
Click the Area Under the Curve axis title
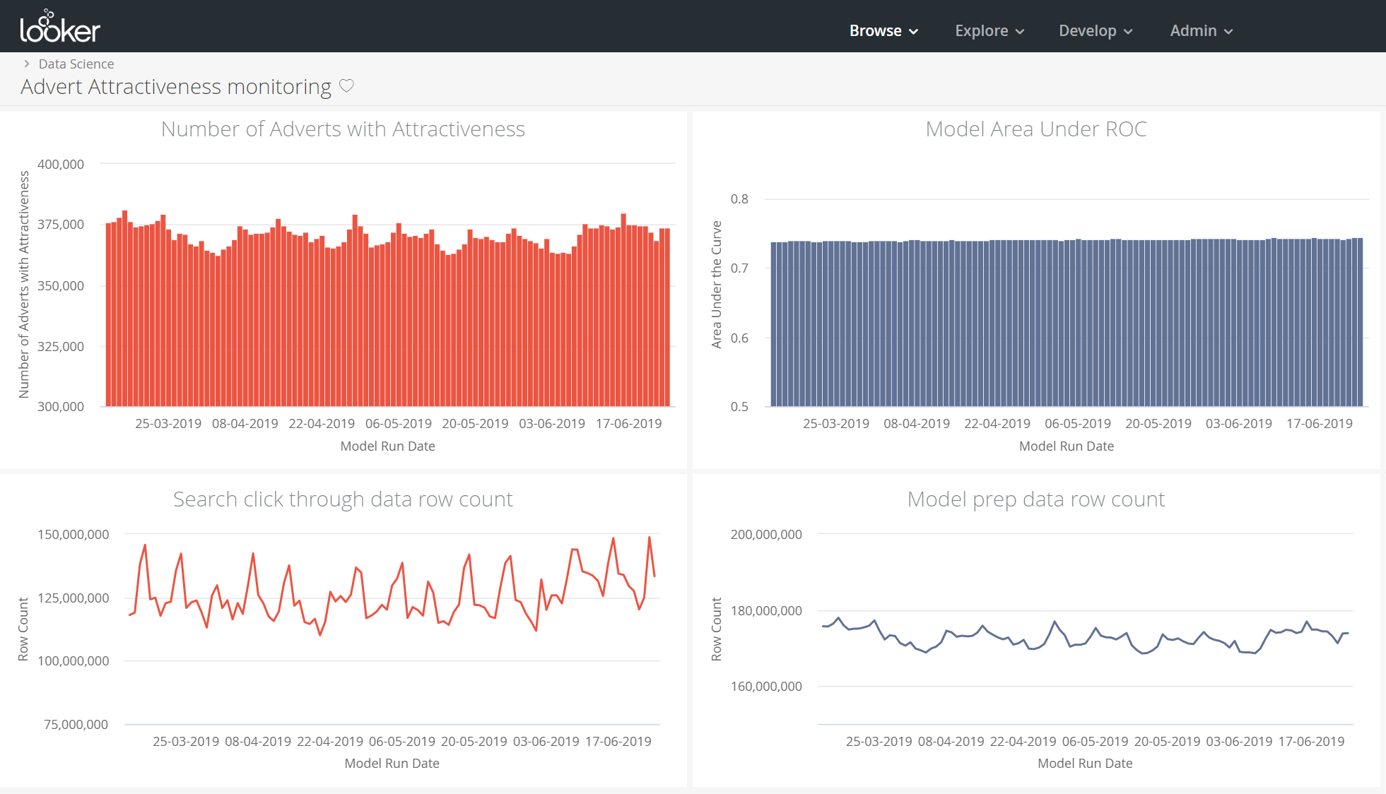(717, 284)
